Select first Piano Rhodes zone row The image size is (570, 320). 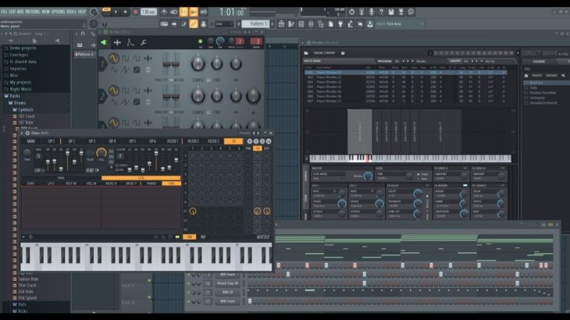pyautogui.click(x=405, y=73)
